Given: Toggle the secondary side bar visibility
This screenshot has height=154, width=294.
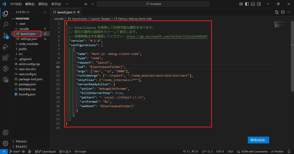Looking at the screenshot, I should [x=259, y=4].
